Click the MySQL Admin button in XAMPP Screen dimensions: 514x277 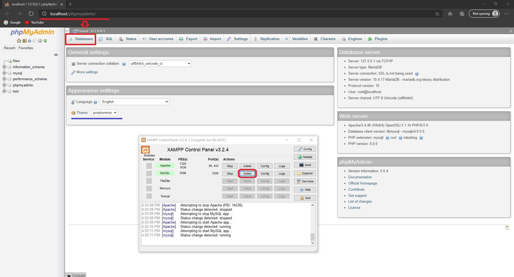point(247,174)
